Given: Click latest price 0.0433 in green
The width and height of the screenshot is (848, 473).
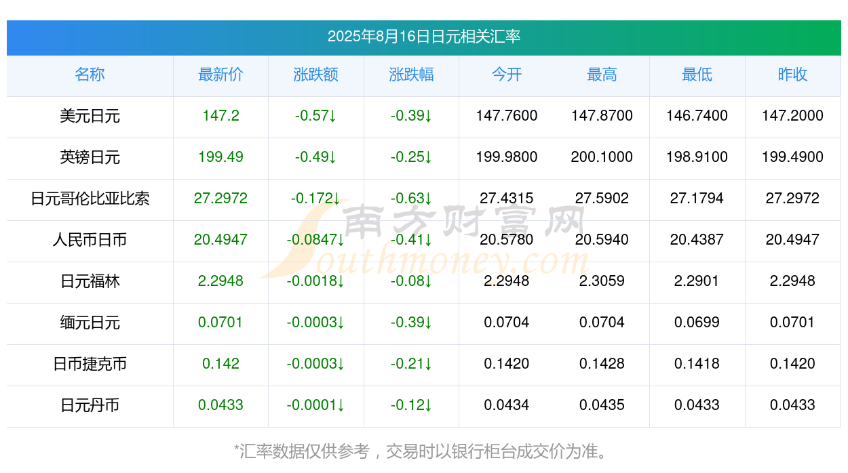Looking at the screenshot, I should pos(220,405).
